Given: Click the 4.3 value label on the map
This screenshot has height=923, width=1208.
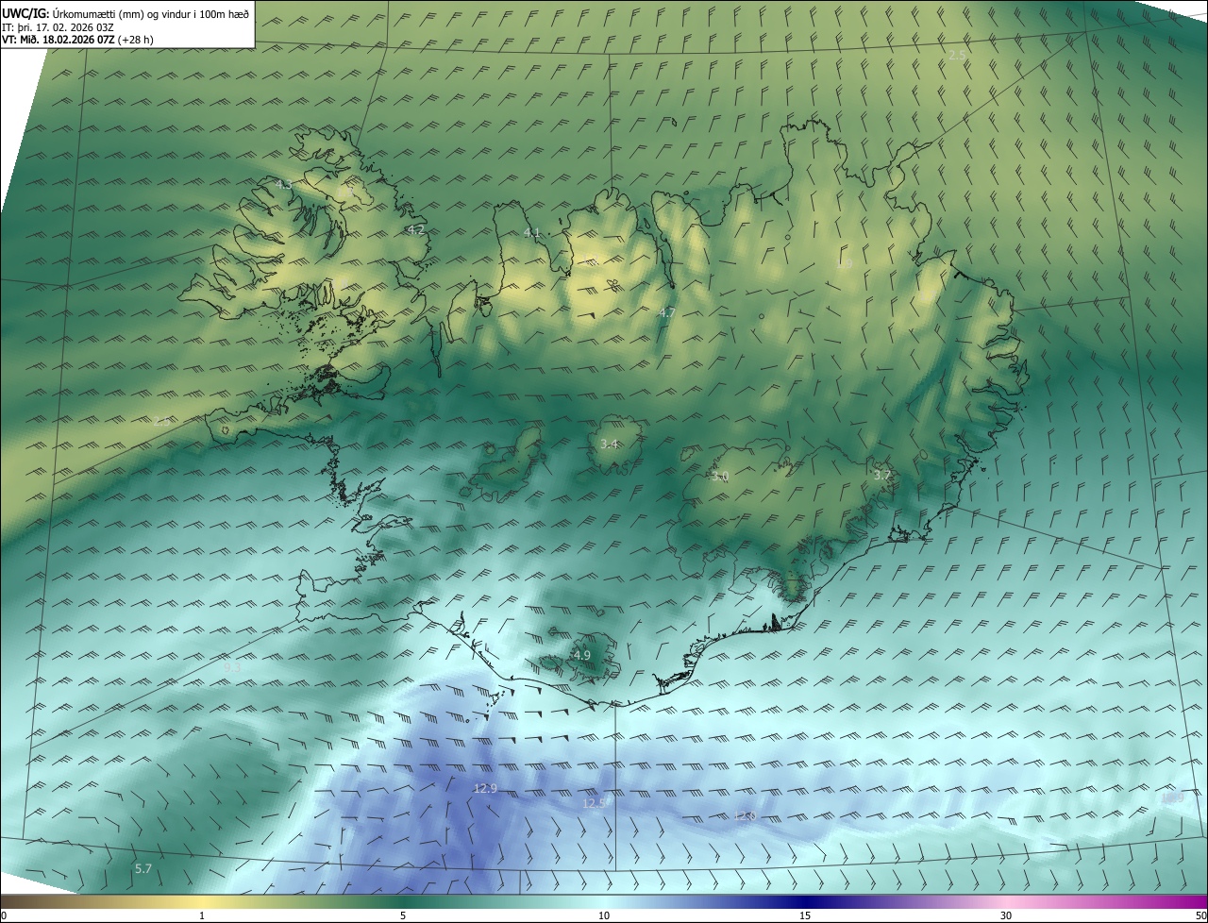Looking at the screenshot, I should (284, 185).
